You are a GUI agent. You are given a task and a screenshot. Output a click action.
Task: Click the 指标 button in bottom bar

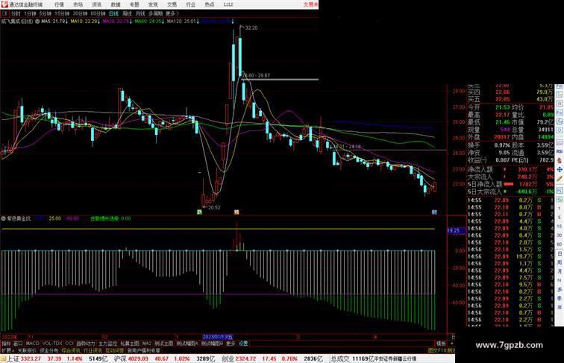(x=6, y=344)
